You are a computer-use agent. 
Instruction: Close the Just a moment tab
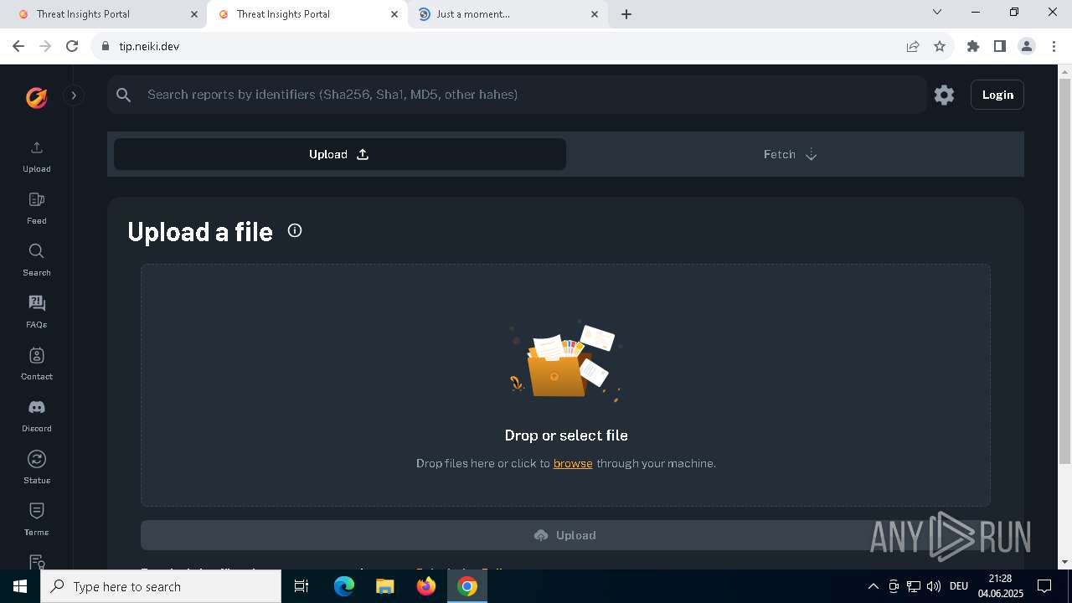(595, 14)
